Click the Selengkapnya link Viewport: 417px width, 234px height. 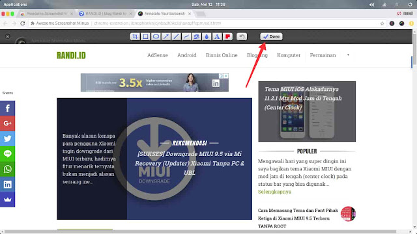coord(274,192)
